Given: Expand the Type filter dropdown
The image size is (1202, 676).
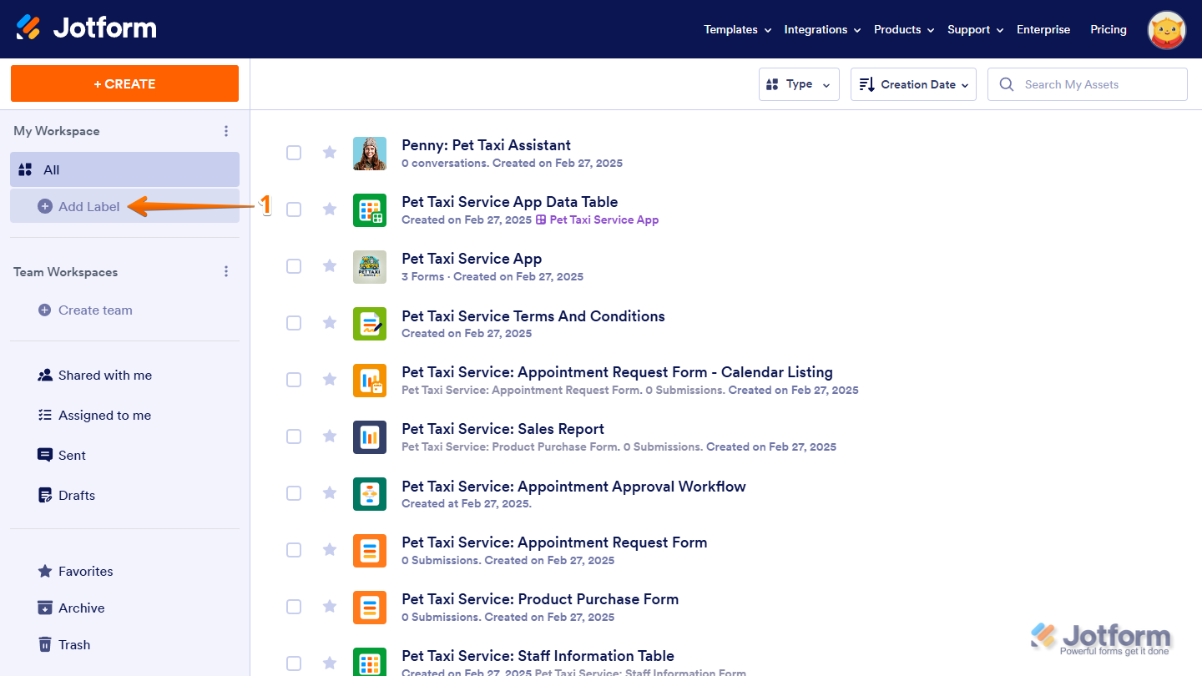Looking at the screenshot, I should coord(798,84).
